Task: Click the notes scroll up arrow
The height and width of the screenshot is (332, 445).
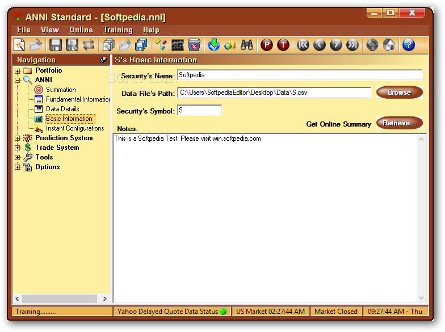Action: [421, 139]
